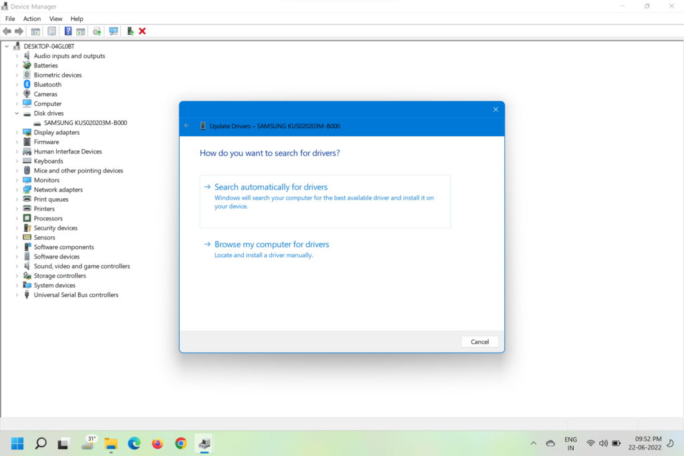This screenshot has height=456, width=684.
Task: Click the Help toolbar icon with question mark
Action: [x=67, y=31]
